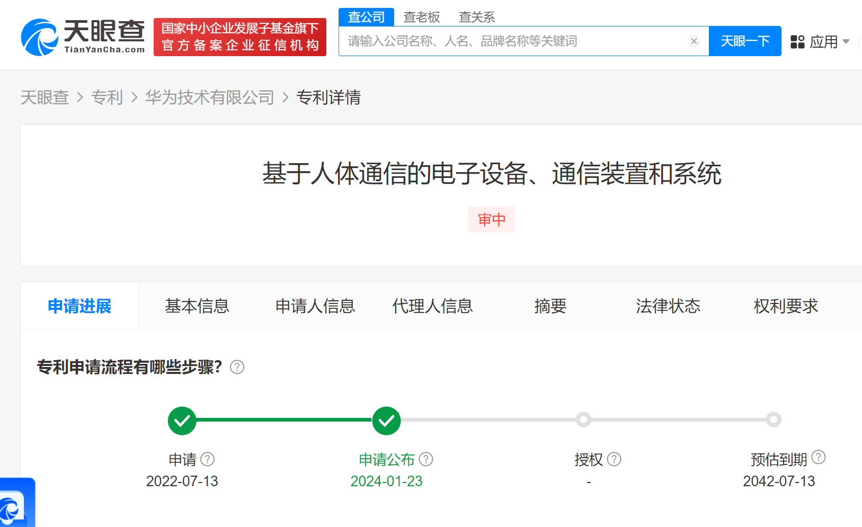Expand the 应用 dropdown arrow
Image resolution: width=862 pixels, height=527 pixels.
[x=846, y=41]
